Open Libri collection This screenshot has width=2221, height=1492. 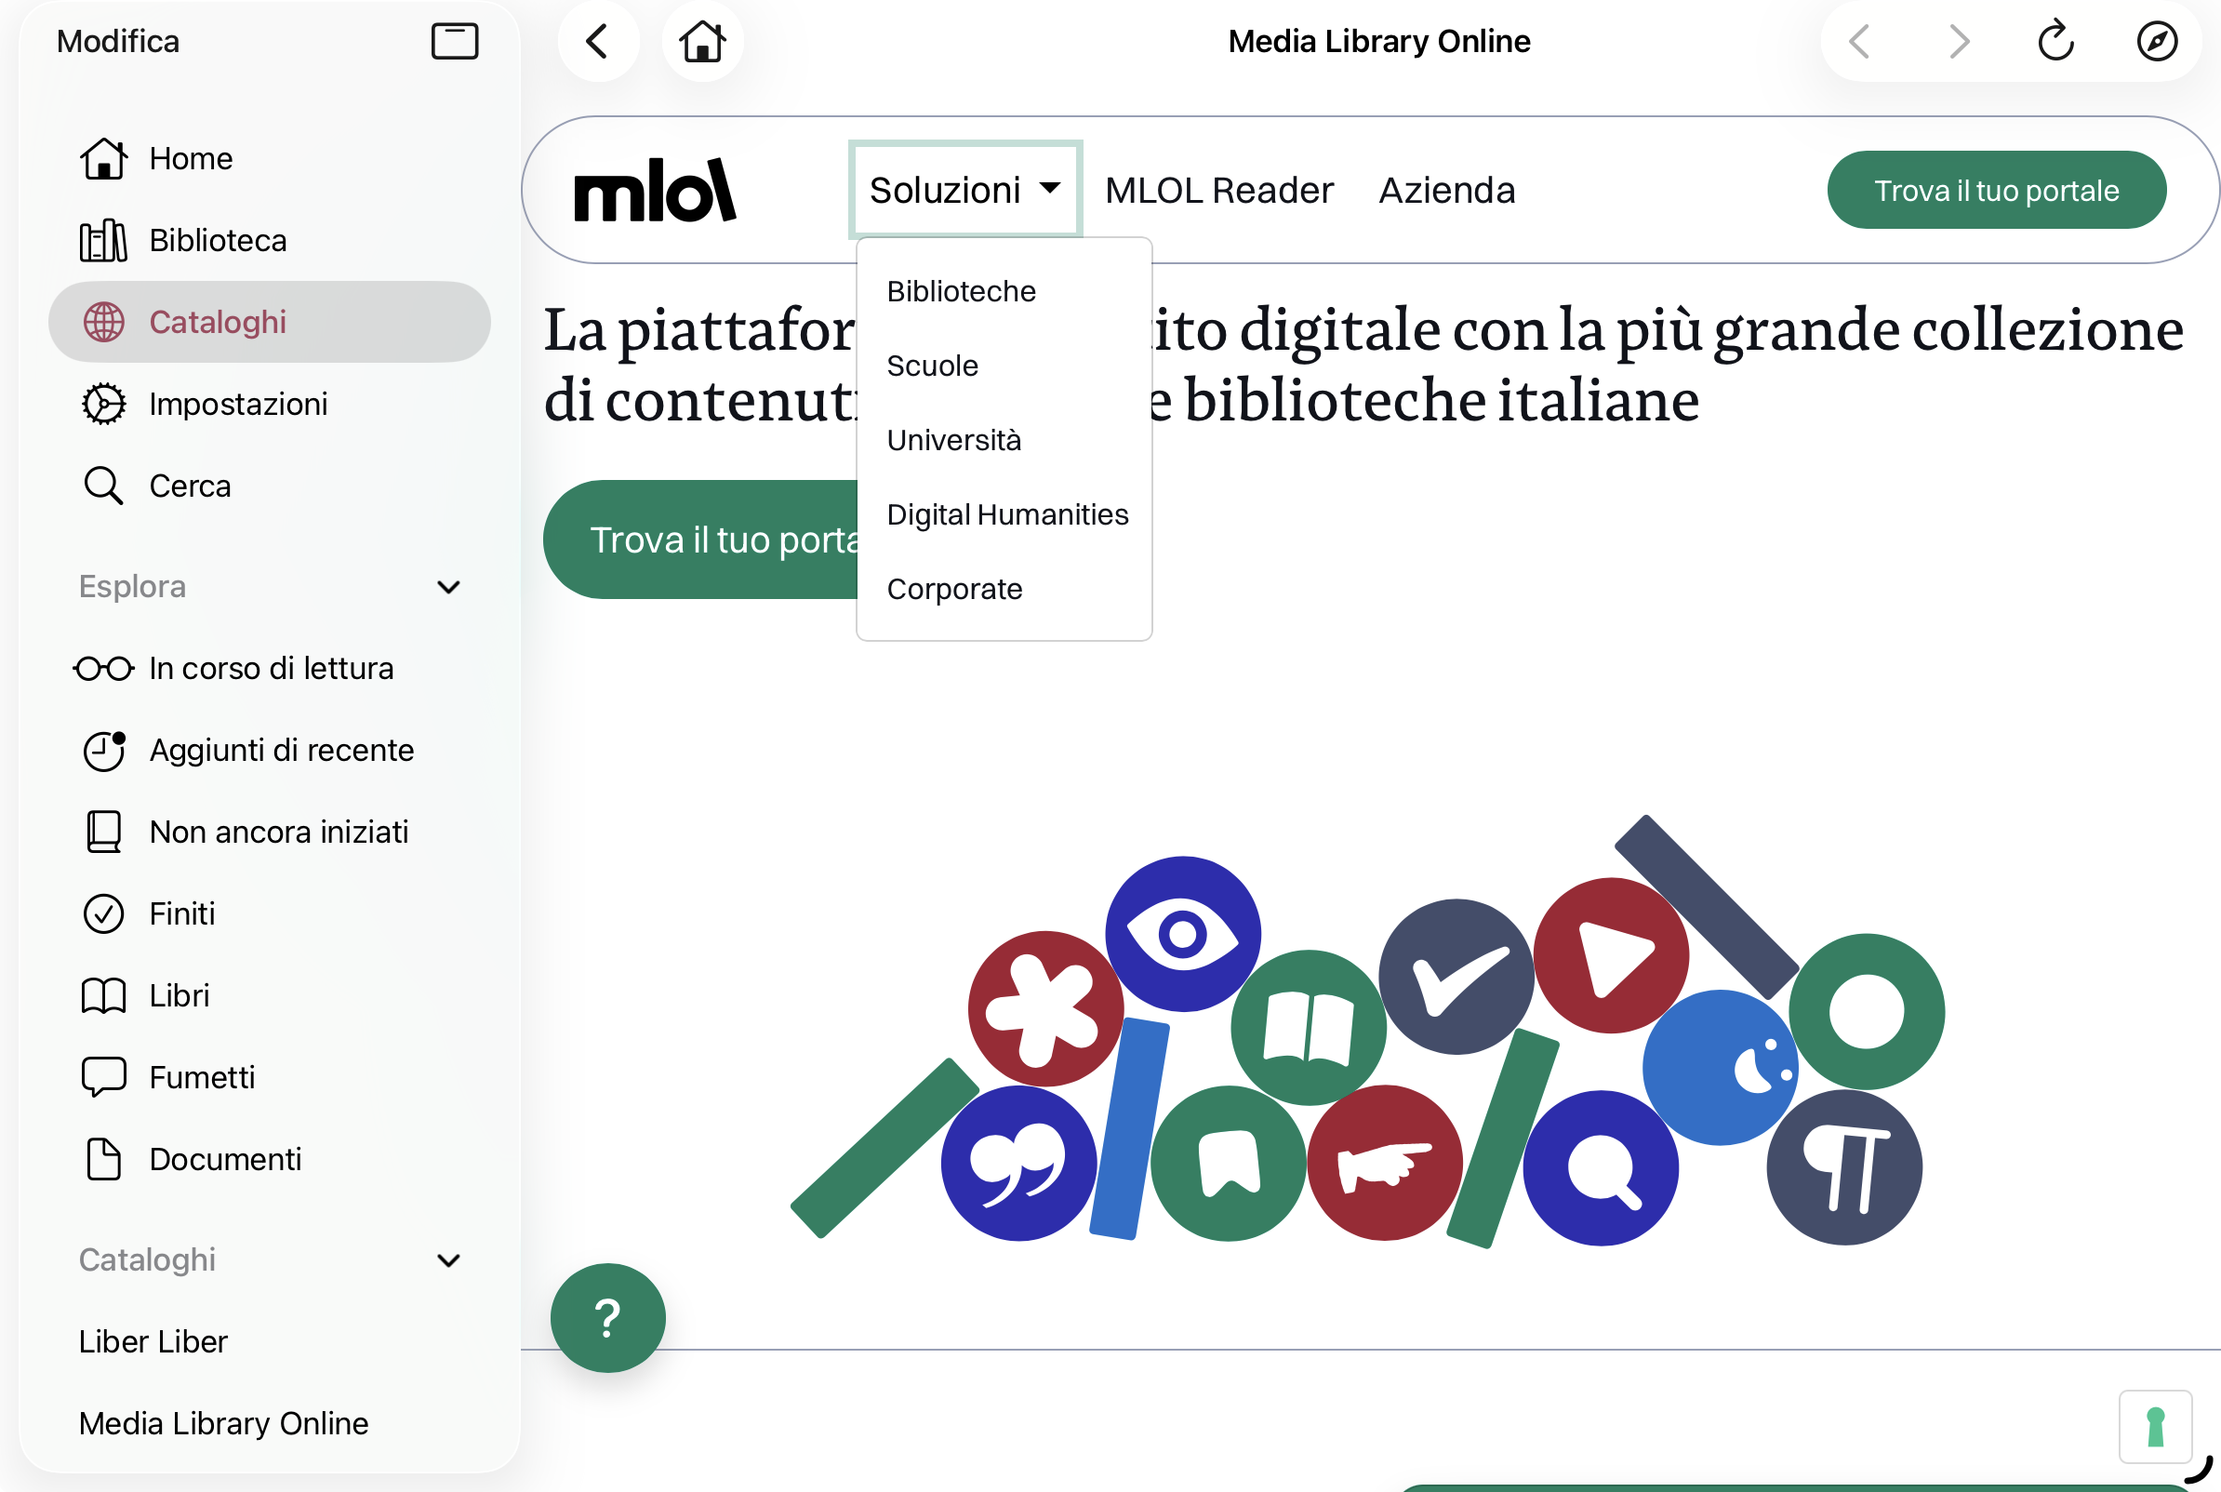point(269,995)
